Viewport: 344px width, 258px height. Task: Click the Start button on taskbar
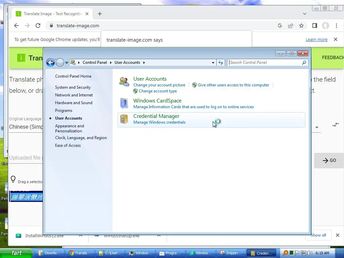coord(16,253)
